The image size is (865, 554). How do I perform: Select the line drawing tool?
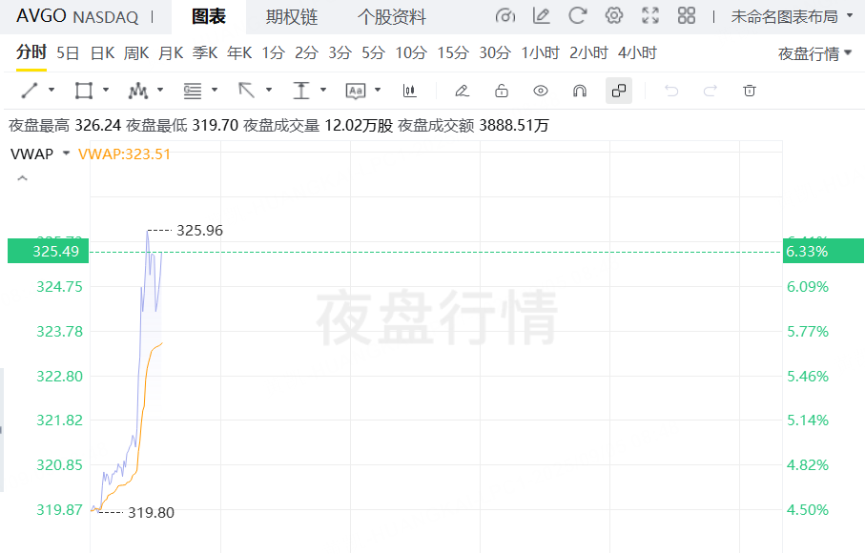[x=30, y=91]
